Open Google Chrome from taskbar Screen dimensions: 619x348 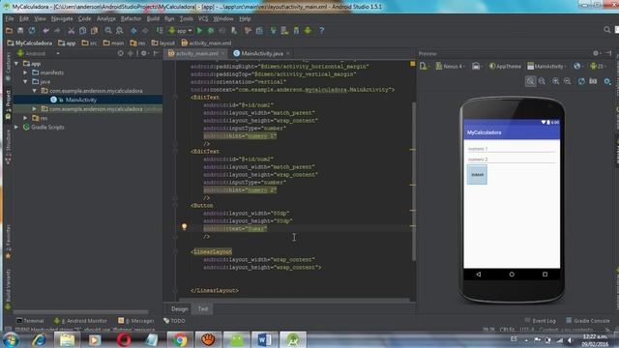tap(180, 339)
